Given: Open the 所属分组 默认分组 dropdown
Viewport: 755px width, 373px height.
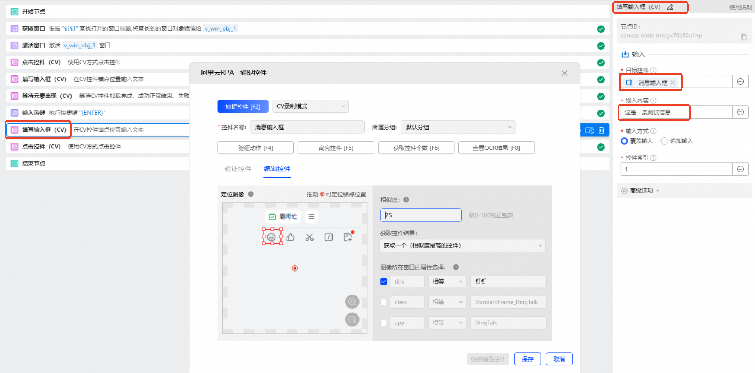Looking at the screenshot, I should pyautogui.click(x=458, y=127).
